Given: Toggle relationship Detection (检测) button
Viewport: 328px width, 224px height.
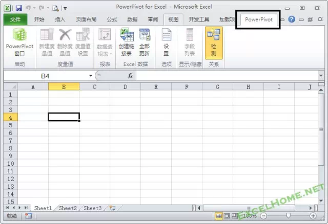Looking at the screenshot, I should pyautogui.click(x=214, y=43).
